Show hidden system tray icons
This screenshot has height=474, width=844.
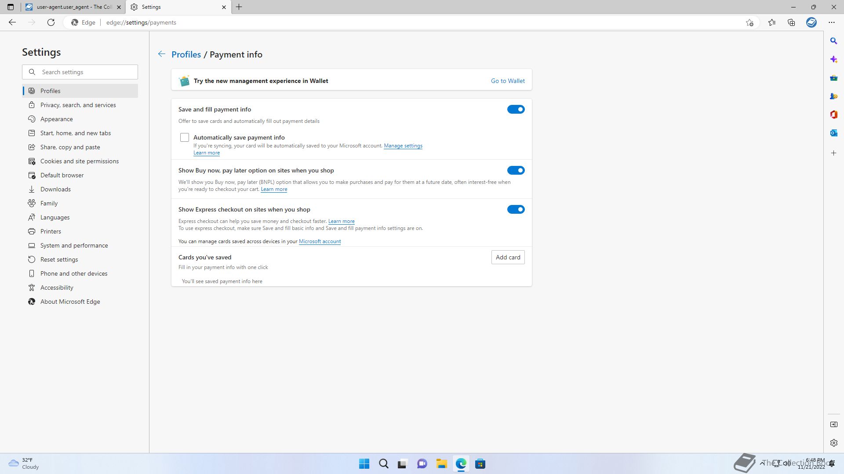(762, 463)
